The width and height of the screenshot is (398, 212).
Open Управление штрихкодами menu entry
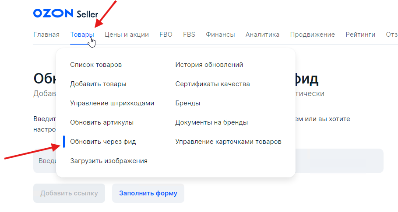click(x=112, y=103)
